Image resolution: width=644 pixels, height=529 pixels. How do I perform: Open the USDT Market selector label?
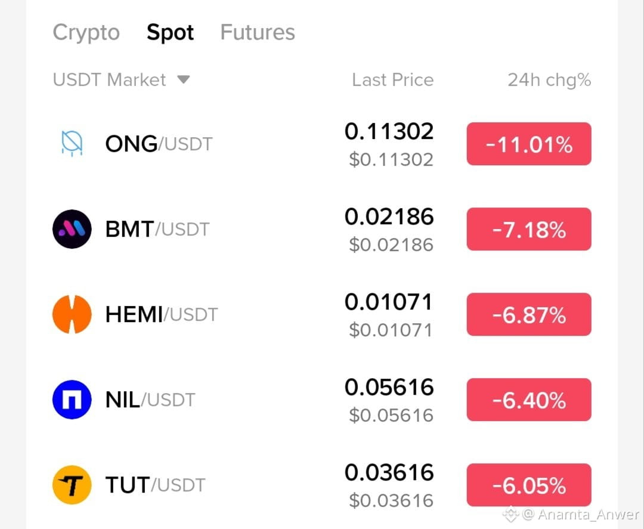109,80
